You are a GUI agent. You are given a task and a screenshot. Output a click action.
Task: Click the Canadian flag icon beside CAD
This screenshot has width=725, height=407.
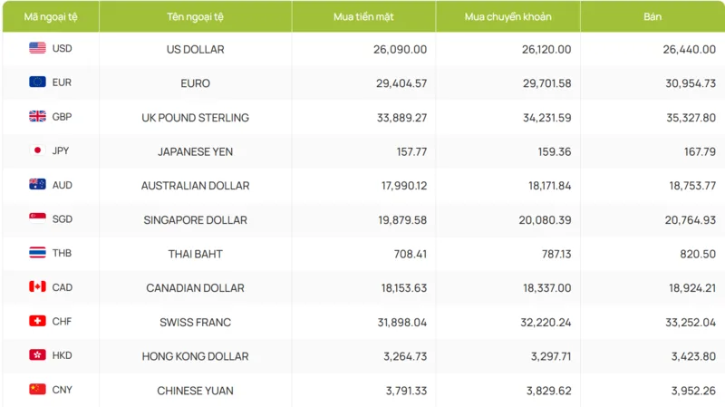point(37,286)
